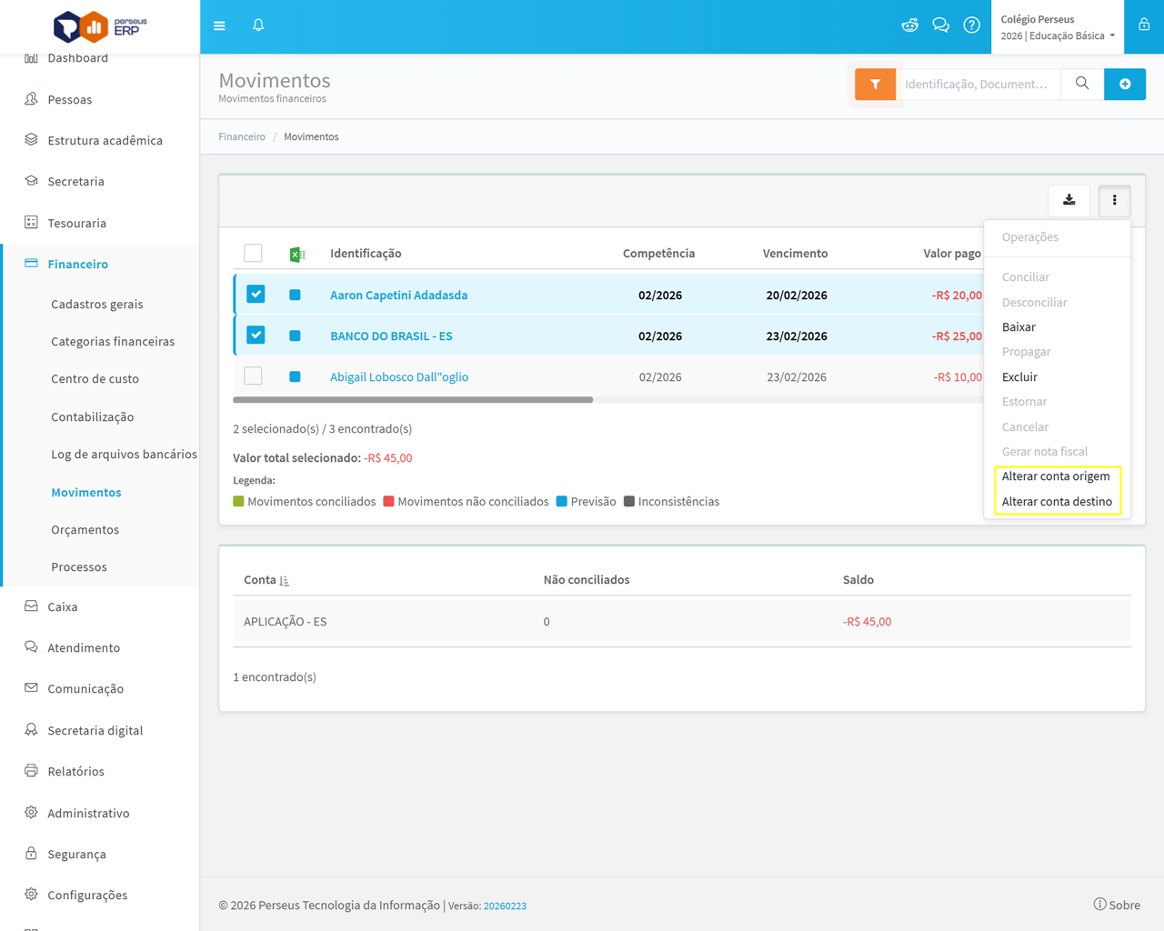Choose Alterar conta origem option
This screenshot has height=931, width=1164.
pos(1055,476)
